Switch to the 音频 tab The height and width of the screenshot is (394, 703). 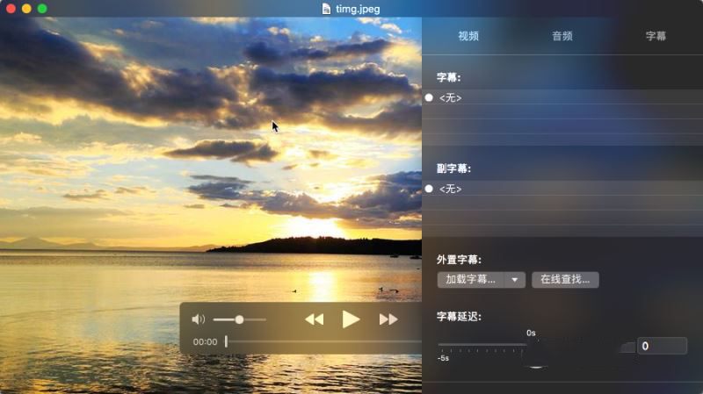click(562, 36)
